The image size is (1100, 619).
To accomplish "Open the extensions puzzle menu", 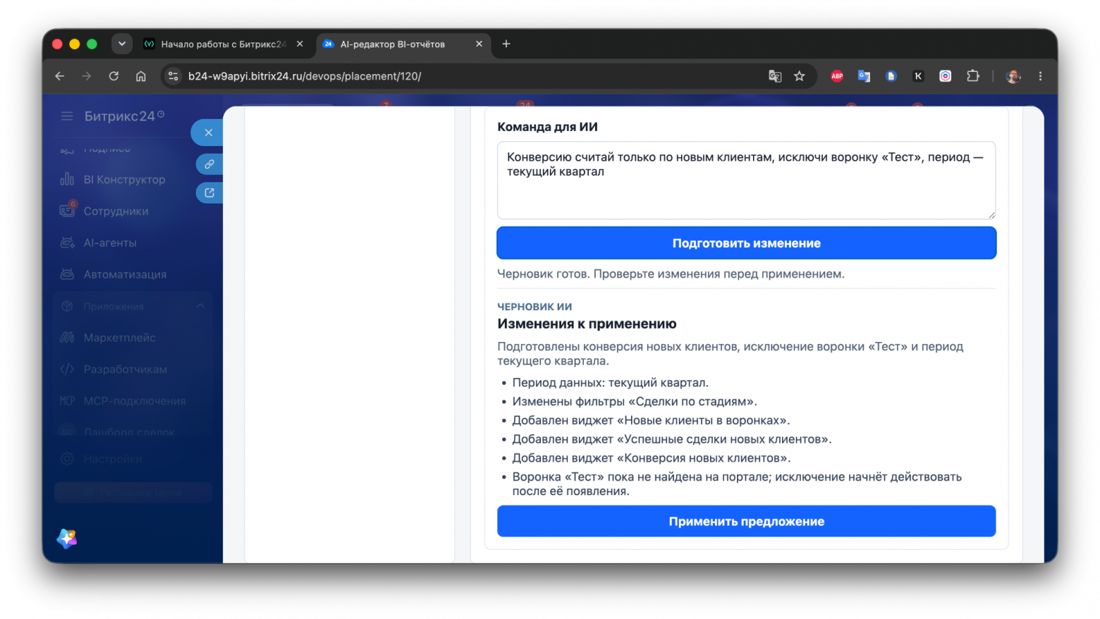I will coord(973,76).
